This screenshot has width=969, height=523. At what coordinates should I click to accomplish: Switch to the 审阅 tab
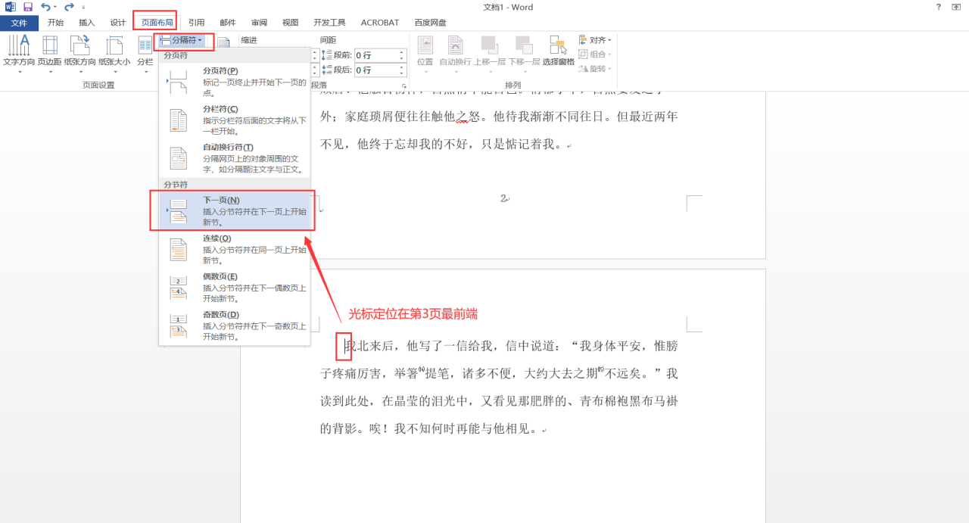click(260, 23)
